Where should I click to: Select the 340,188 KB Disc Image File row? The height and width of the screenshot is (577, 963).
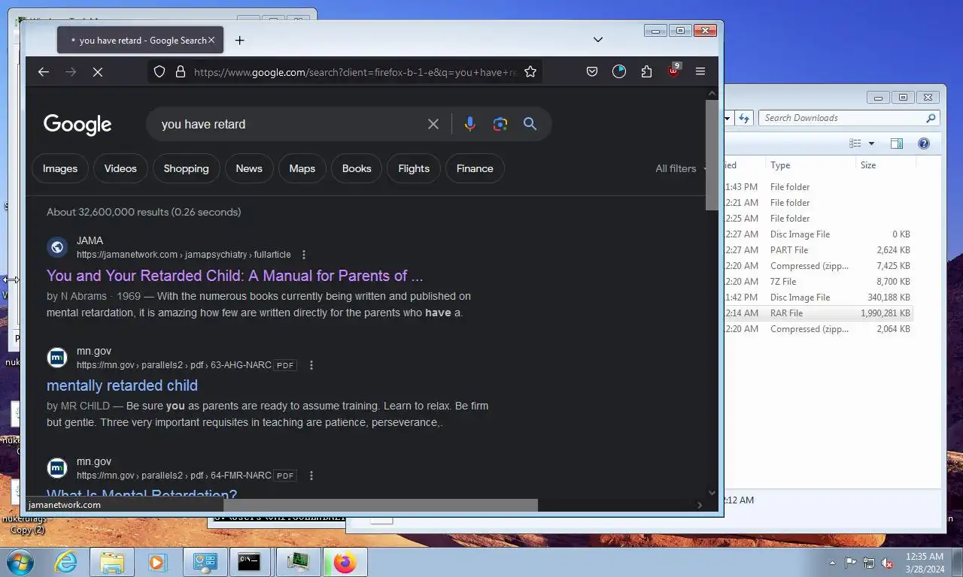(x=818, y=298)
